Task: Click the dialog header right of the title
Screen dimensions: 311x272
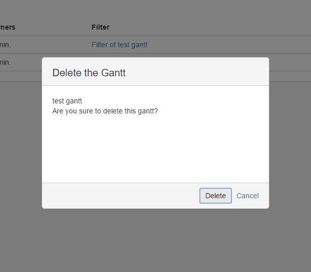Action: [x=201, y=72]
